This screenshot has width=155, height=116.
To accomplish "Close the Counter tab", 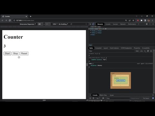I will [x=26, y=16].
